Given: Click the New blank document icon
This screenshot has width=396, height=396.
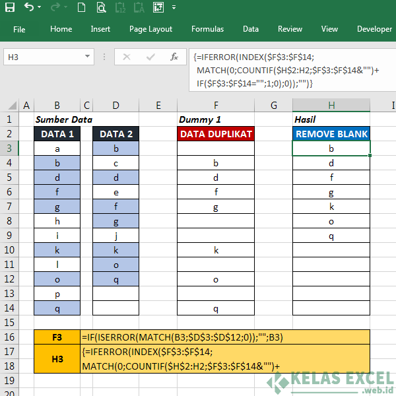Looking at the screenshot, I should (x=81, y=7).
